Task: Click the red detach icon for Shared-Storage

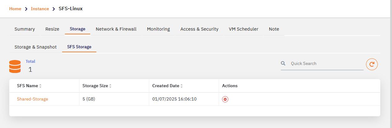Action: pyautogui.click(x=225, y=99)
